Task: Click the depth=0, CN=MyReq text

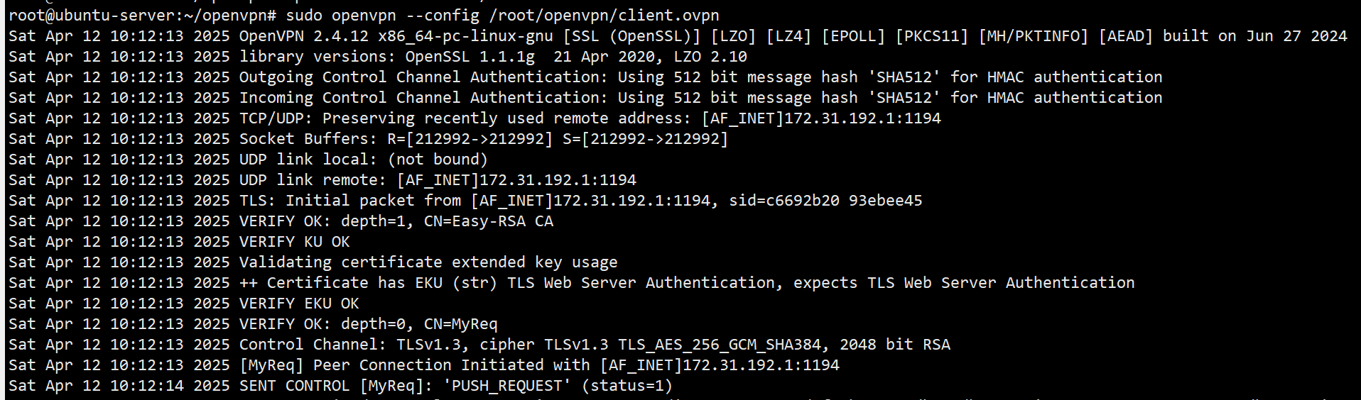Action: pyautogui.click(x=419, y=323)
